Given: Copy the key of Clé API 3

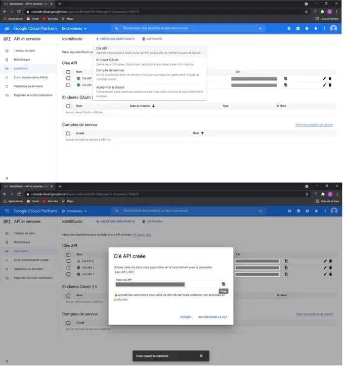Looking at the screenshot, I should click(x=286, y=261).
